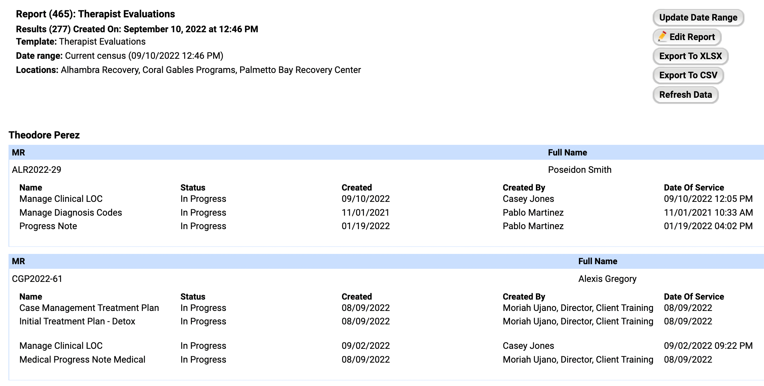Screen dimensions: 764x386
Task: Open Medical Progress Note Medical entry
Action: 82,359
